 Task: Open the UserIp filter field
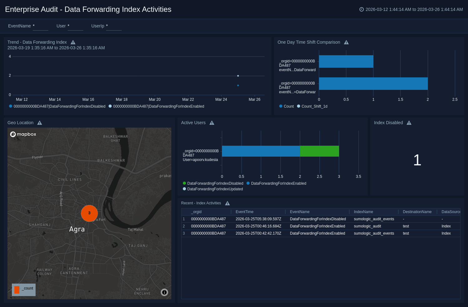point(114,26)
